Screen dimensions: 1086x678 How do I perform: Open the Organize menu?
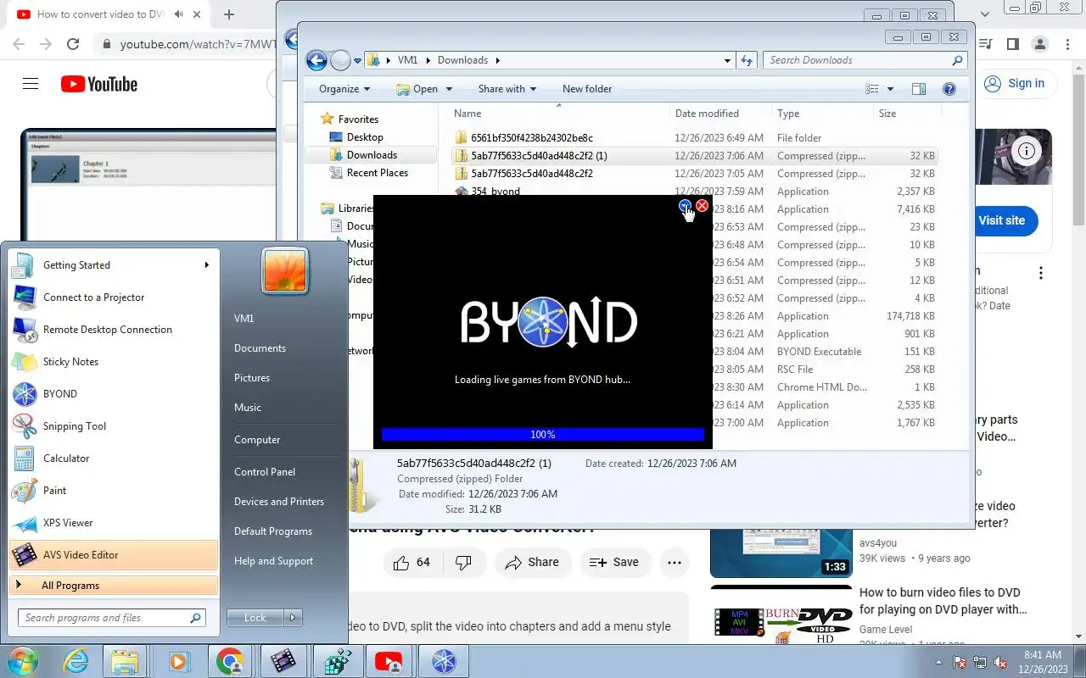click(344, 89)
